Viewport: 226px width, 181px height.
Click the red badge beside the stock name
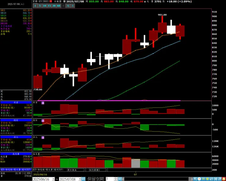(51, 2)
